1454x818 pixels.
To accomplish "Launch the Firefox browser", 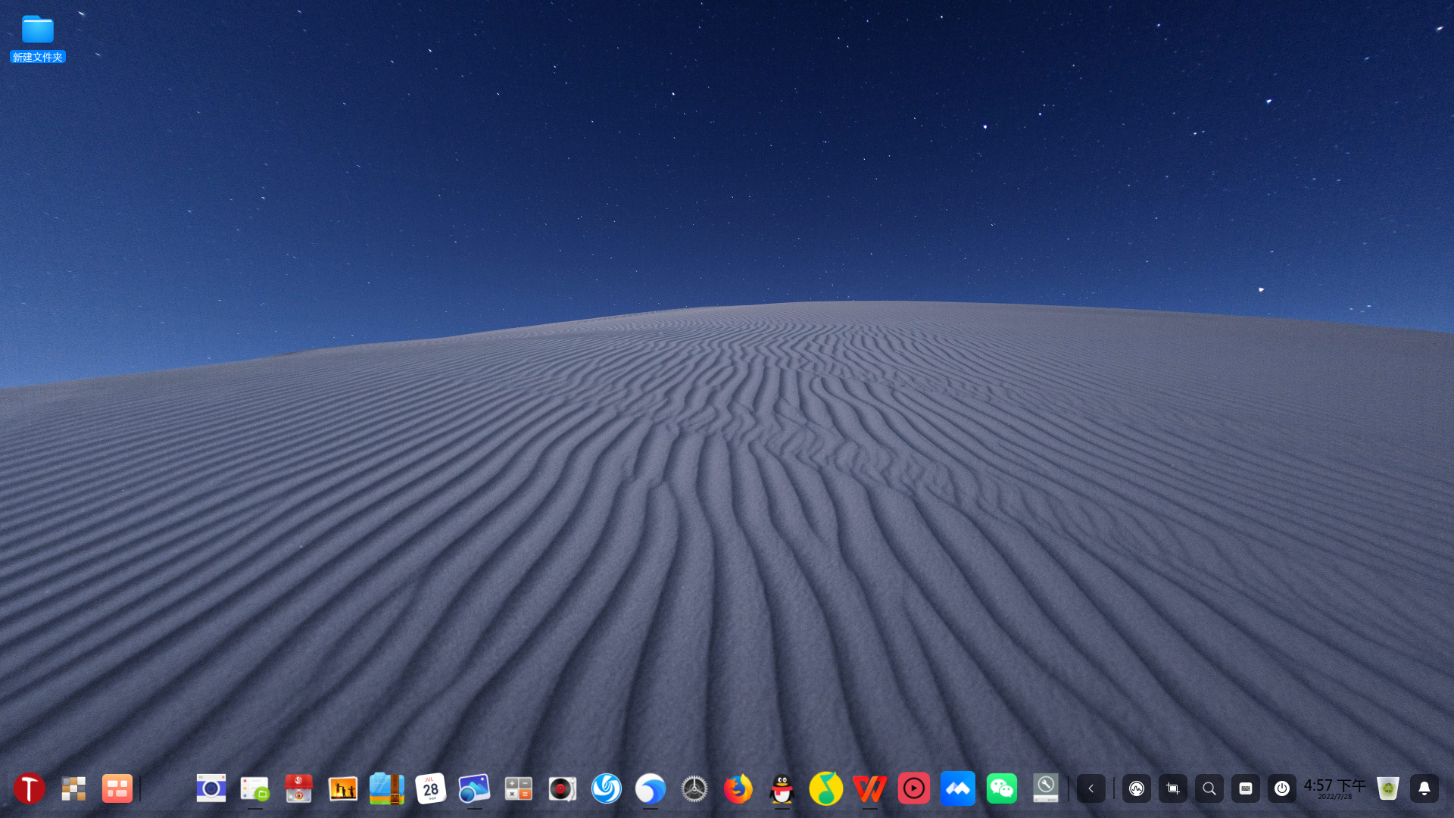I will click(738, 788).
